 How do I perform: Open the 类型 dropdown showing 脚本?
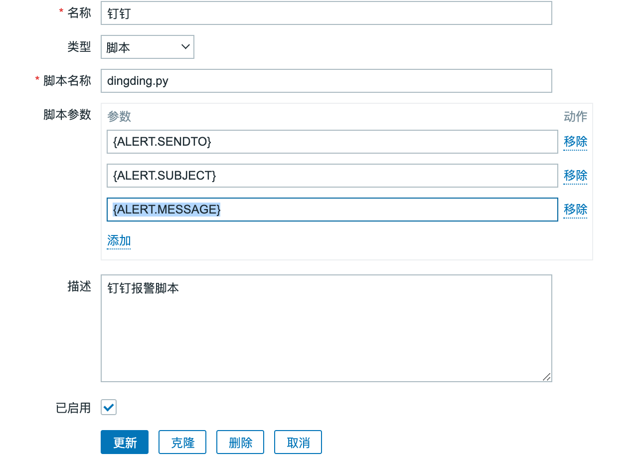147,47
